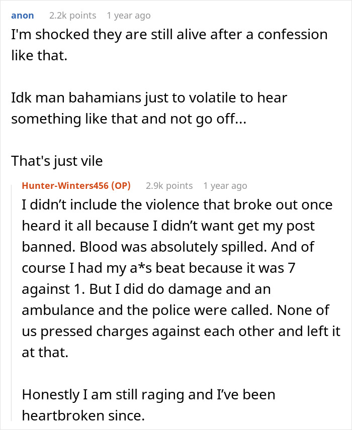352x430 pixels.
Task: Open the anon comment's 1 year ago timestamp
Action: point(128,16)
